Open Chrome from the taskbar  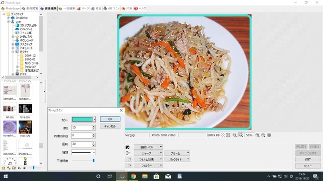(133, 176)
